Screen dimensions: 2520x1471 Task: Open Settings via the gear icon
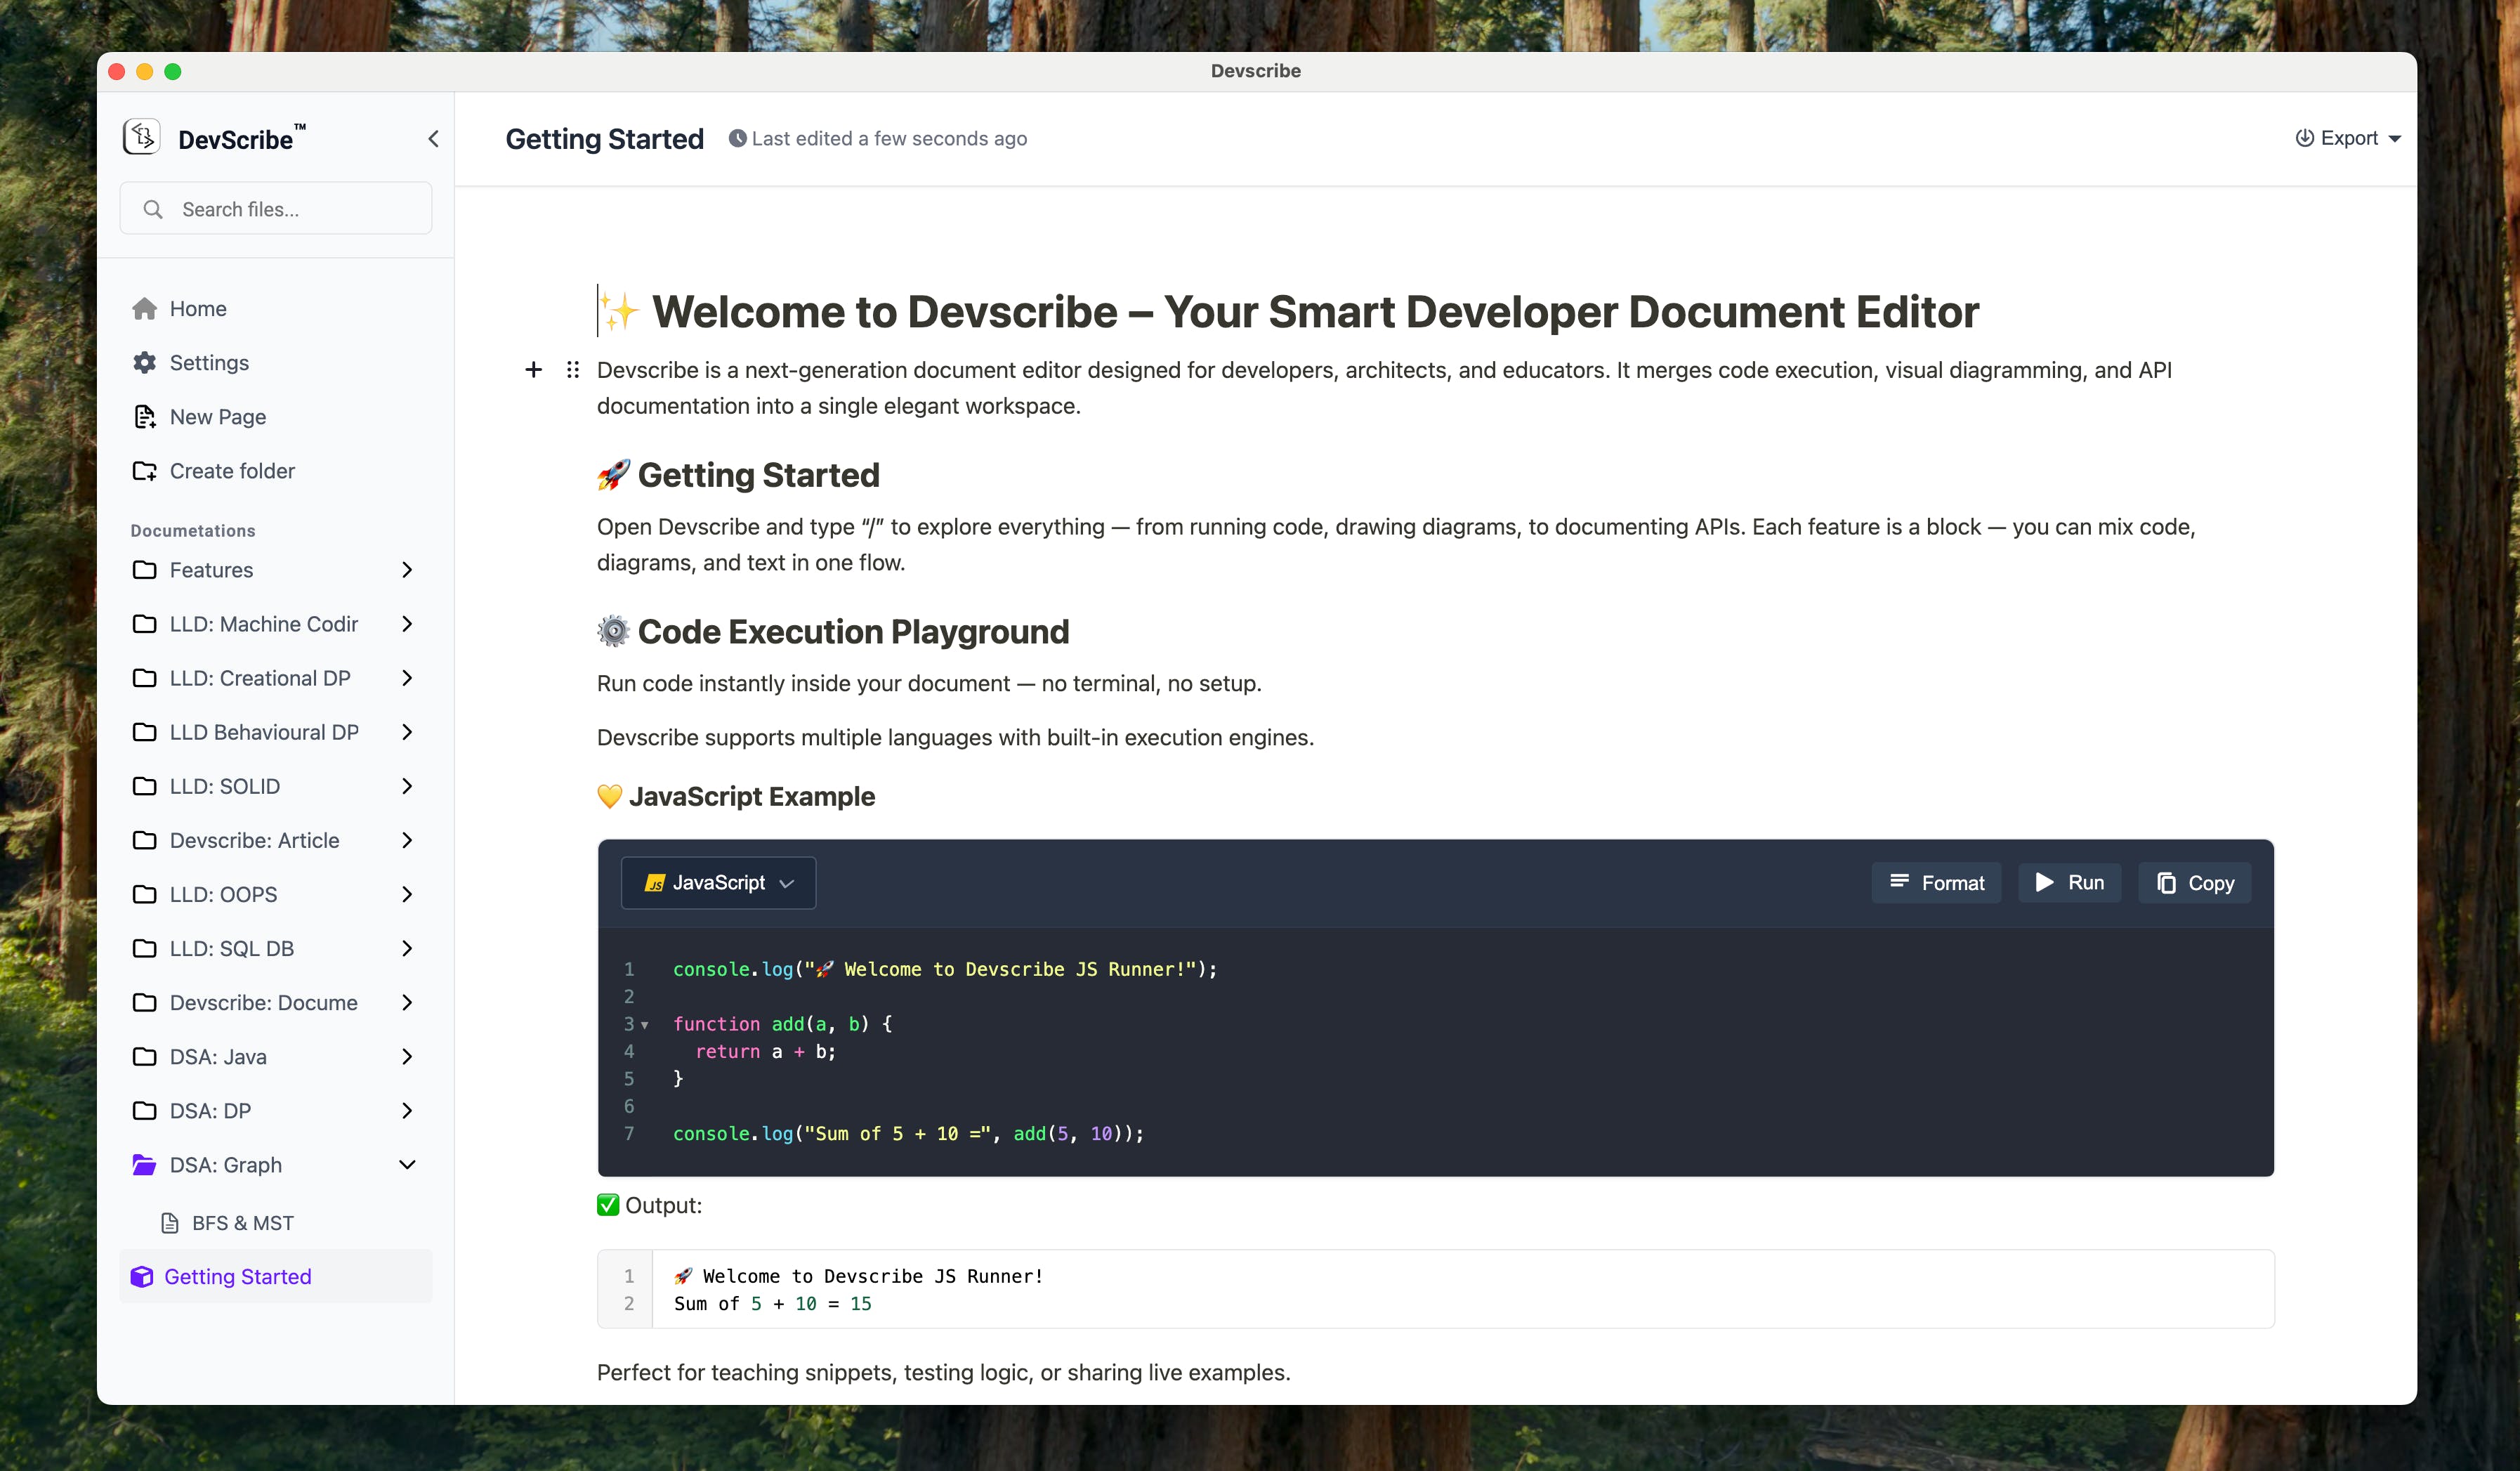(x=145, y=363)
